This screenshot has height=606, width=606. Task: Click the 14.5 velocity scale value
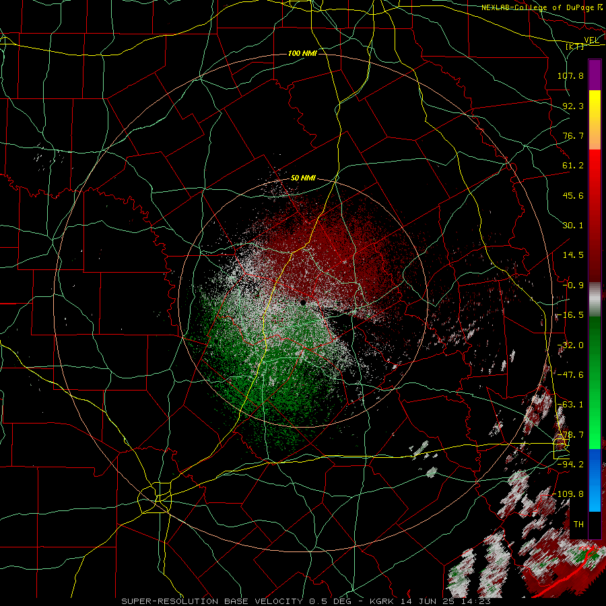[573, 255]
